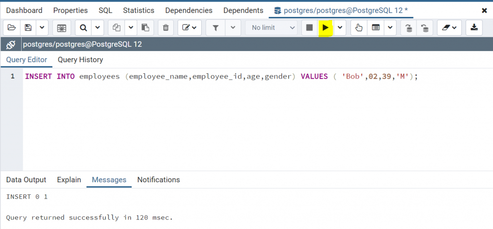493x229 pixels.
Task: Switch to the Dashboard tab
Action: [x=24, y=11]
